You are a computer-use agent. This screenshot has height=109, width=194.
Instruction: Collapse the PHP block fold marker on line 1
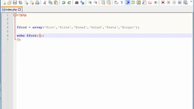tap(15, 15)
